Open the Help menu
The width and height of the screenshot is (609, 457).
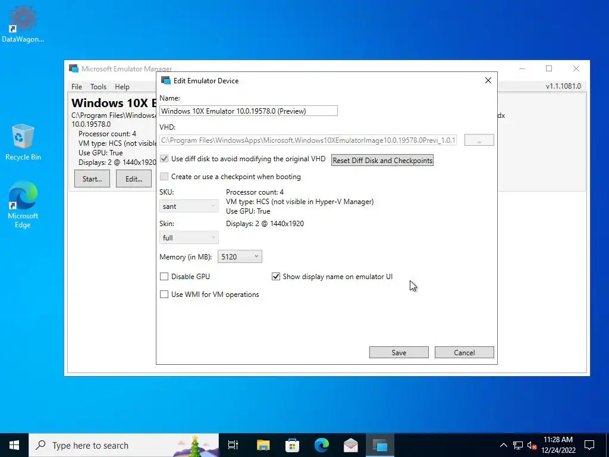(122, 87)
